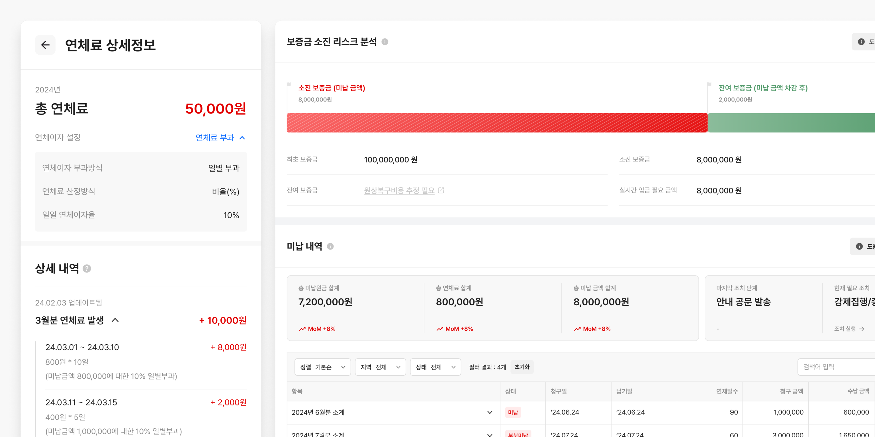Expand the 2024년 7월분 소계 row
The width and height of the screenshot is (875, 437).
coord(489,435)
